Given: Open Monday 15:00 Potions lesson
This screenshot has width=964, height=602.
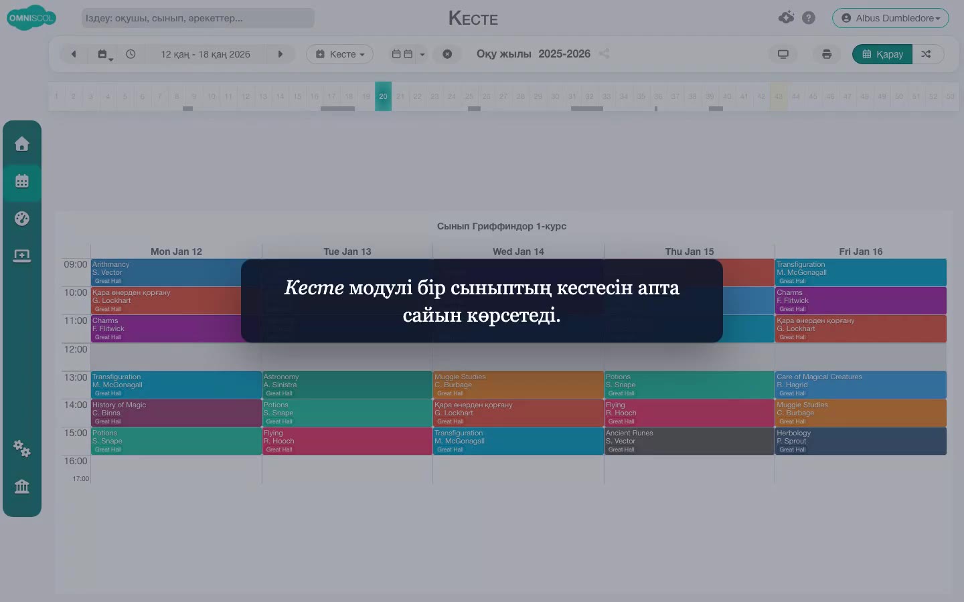Looking at the screenshot, I should (x=176, y=441).
